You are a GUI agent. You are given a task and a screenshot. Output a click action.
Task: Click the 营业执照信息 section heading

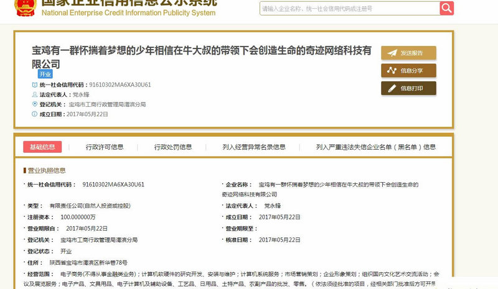click(47, 170)
